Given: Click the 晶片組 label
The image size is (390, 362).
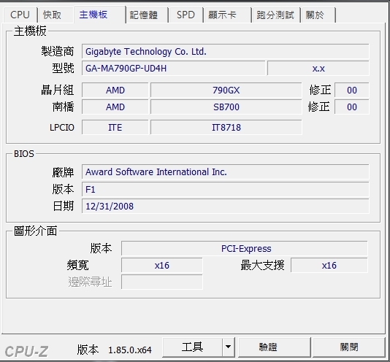Looking at the screenshot, I should click(x=58, y=90).
